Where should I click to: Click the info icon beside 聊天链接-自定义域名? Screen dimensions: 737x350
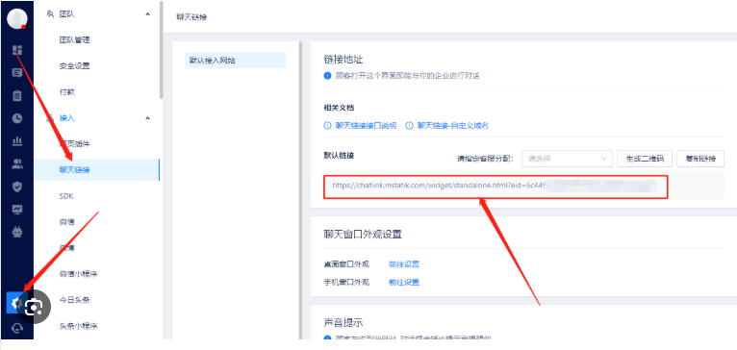click(409, 125)
